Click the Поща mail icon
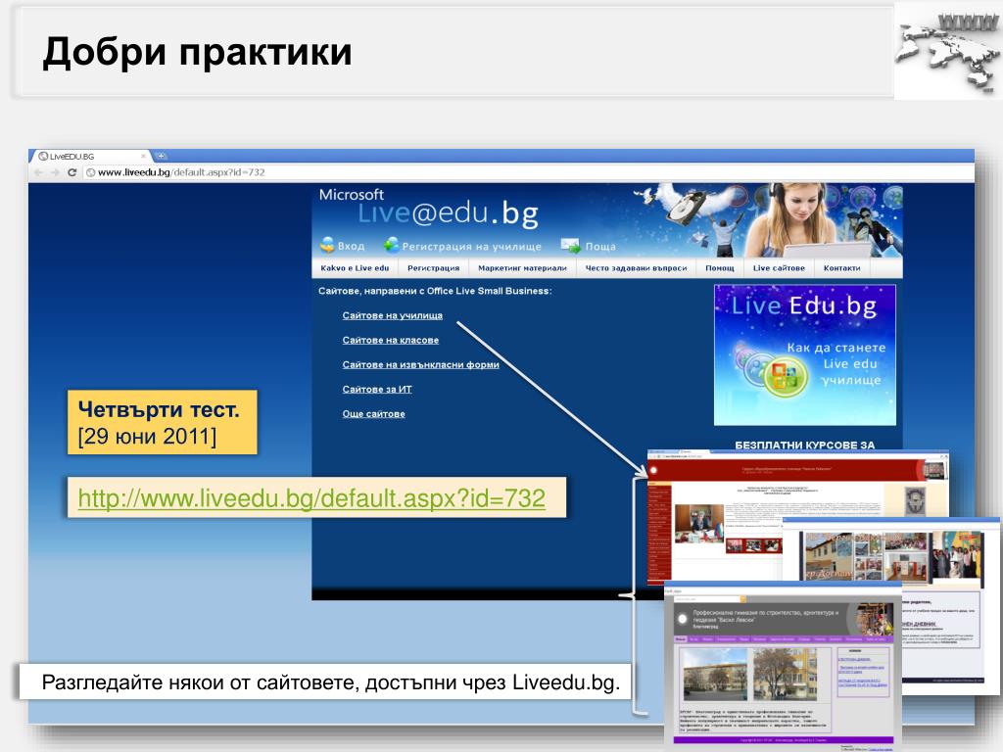 (570, 245)
